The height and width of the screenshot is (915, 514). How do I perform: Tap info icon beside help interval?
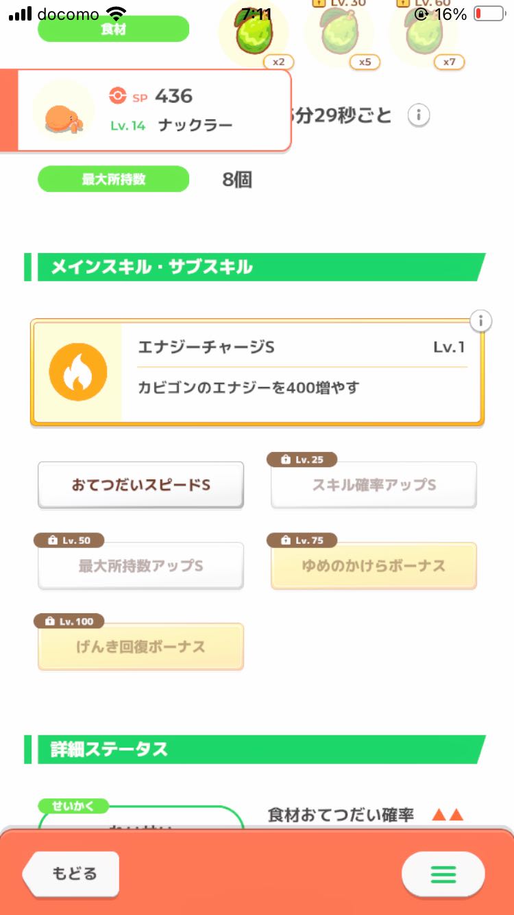(419, 115)
